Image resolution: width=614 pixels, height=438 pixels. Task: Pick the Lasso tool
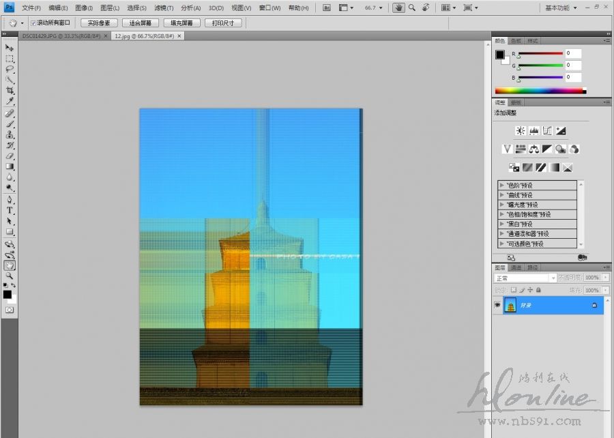pos(10,69)
